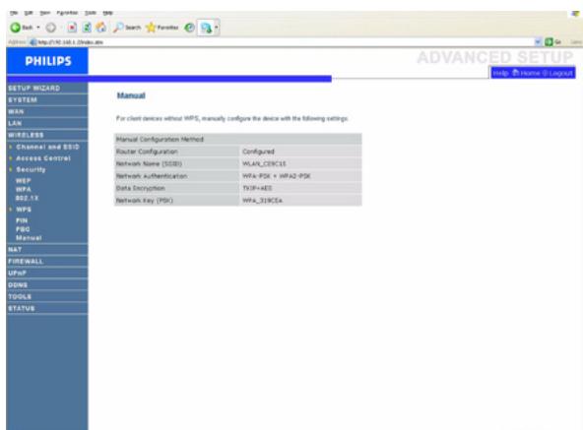583x430 pixels.
Task: Click the greyed Forward arrow icon
Action: (x=51, y=28)
